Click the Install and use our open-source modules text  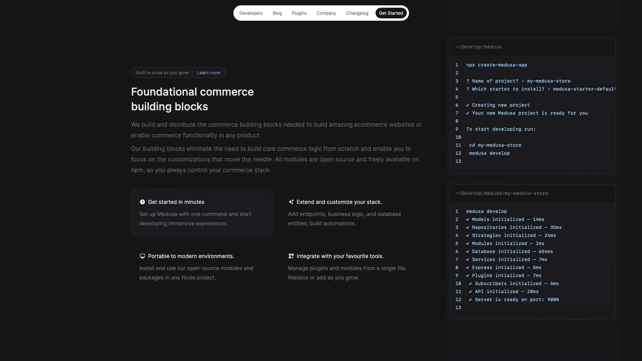(196, 273)
